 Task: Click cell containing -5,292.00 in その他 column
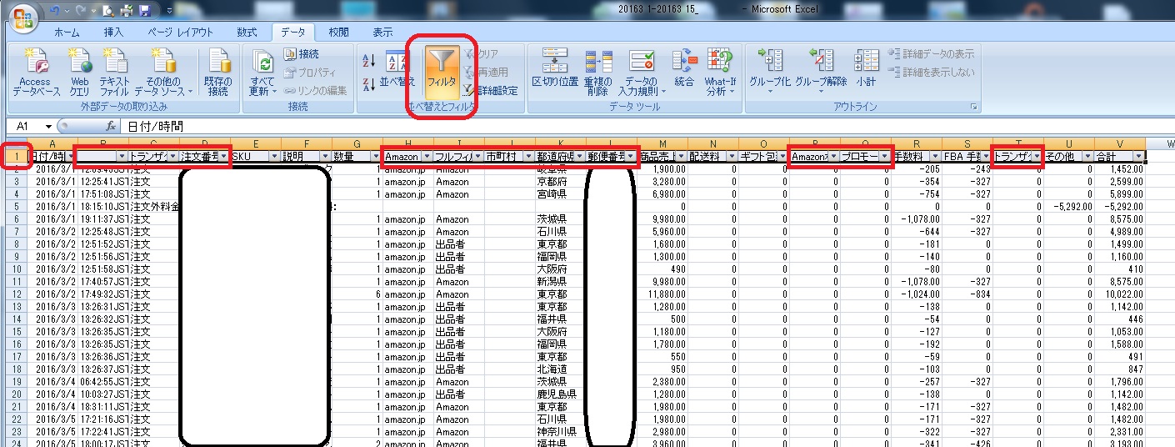[x=1069, y=206]
